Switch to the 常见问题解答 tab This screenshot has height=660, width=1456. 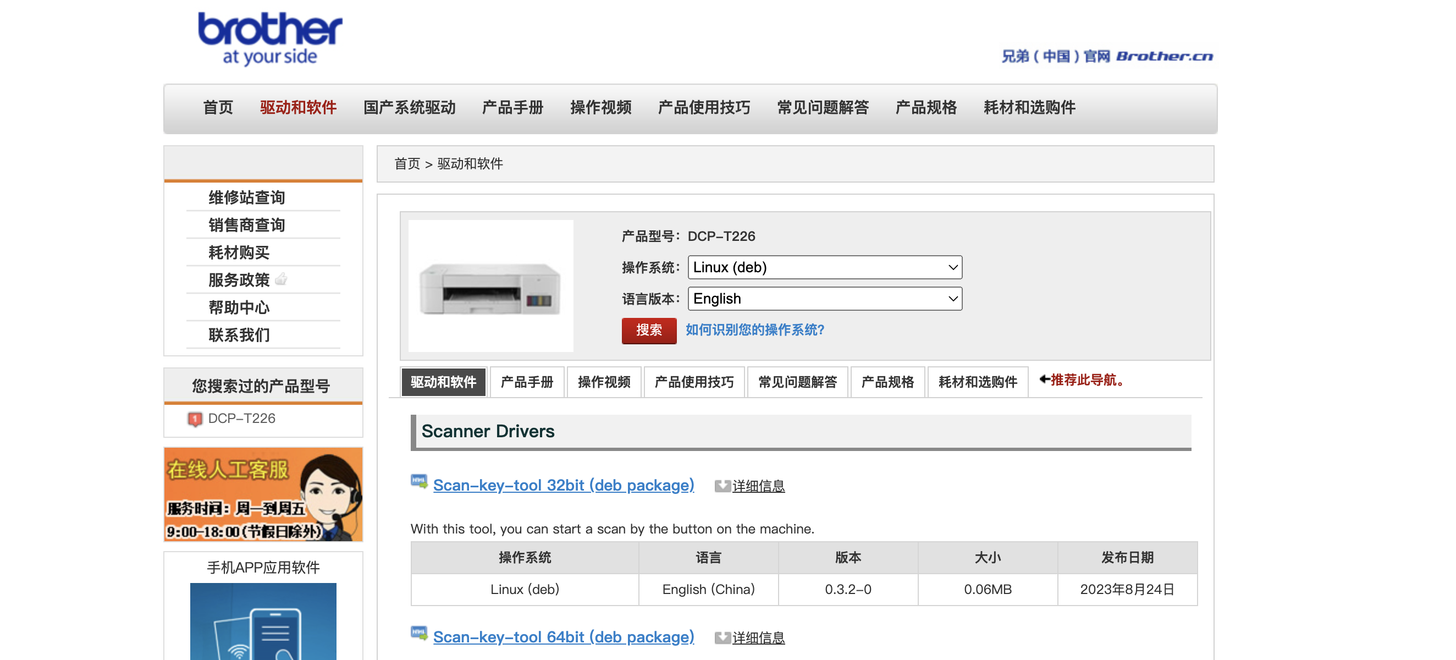[x=797, y=382]
